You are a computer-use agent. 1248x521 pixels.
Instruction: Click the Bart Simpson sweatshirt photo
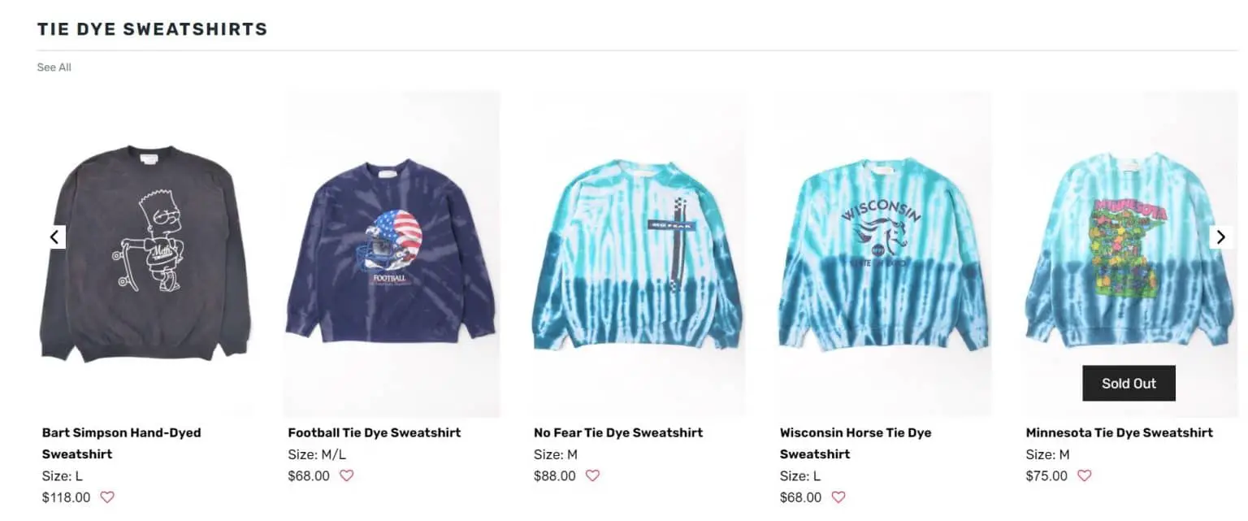(x=146, y=252)
